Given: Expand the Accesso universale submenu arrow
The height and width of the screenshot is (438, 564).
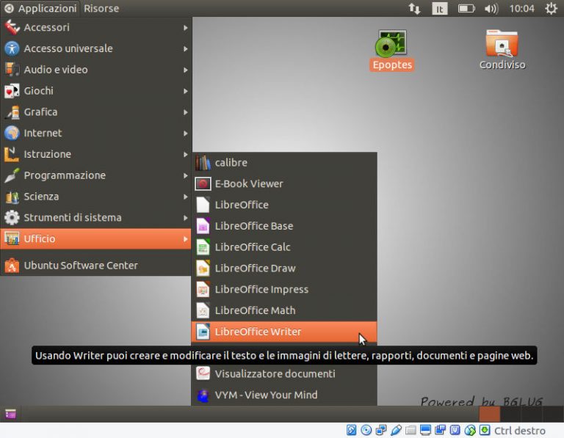Looking at the screenshot, I should pyautogui.click(x=185, y=48).
